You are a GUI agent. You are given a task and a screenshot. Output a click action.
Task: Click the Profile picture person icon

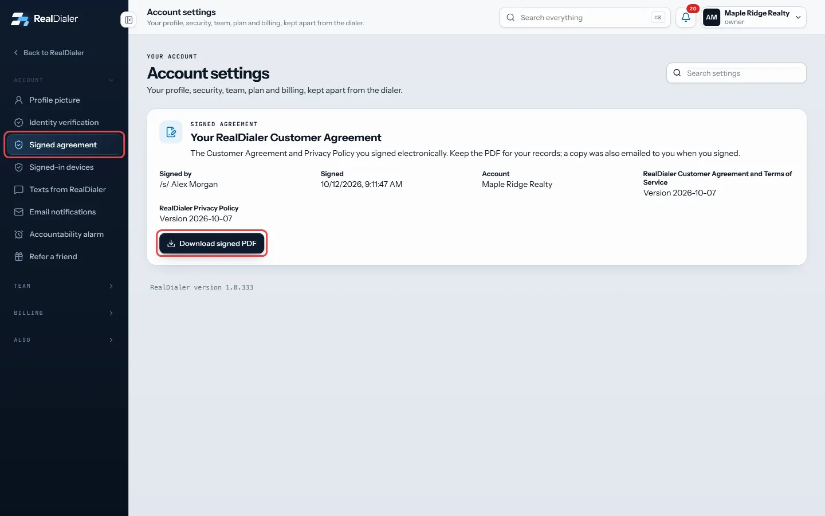tap(19, 100)
